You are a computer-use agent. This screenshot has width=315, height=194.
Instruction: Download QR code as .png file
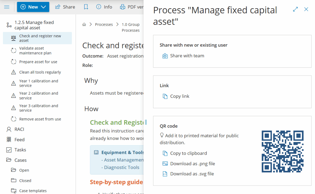[x=192, y=164]
